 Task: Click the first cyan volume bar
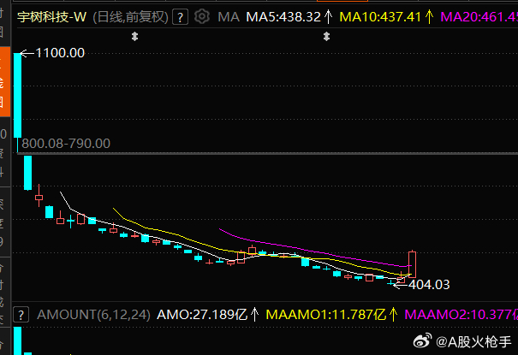[17, 340]
